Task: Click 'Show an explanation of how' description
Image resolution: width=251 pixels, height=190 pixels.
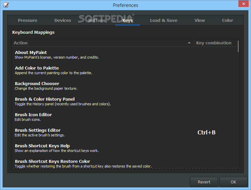Action: [57, 151]
